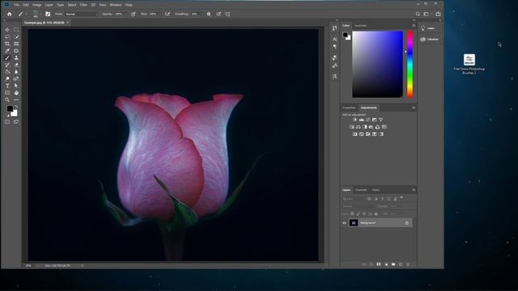Screen dimensions: 518x291
Task: Select the Rectangular Marquee tool
Action: point(16,30)
